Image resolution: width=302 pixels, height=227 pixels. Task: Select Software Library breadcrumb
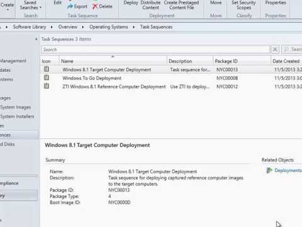click(x=30, y=27)
